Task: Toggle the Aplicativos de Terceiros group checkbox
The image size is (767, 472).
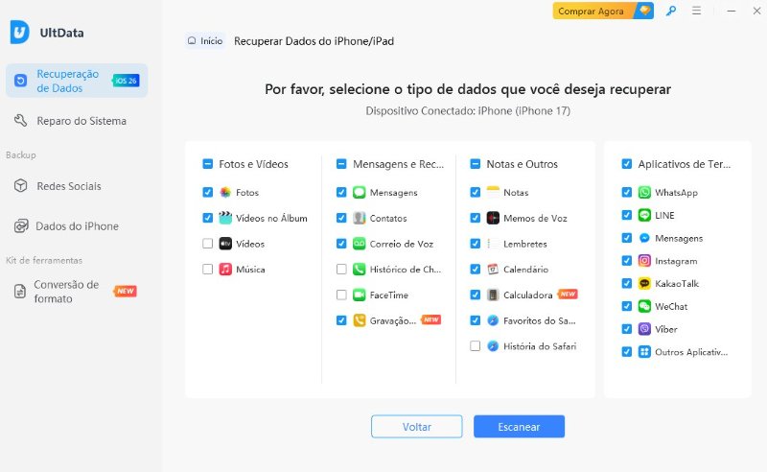Action: (x=627, y=164)
